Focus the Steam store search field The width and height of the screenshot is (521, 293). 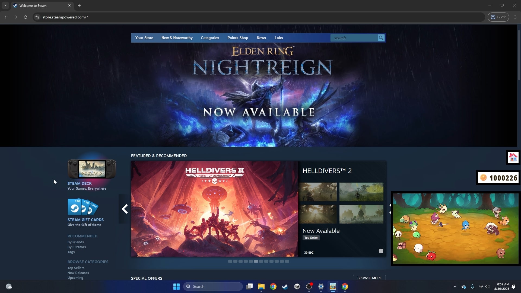tap(354, 38)
